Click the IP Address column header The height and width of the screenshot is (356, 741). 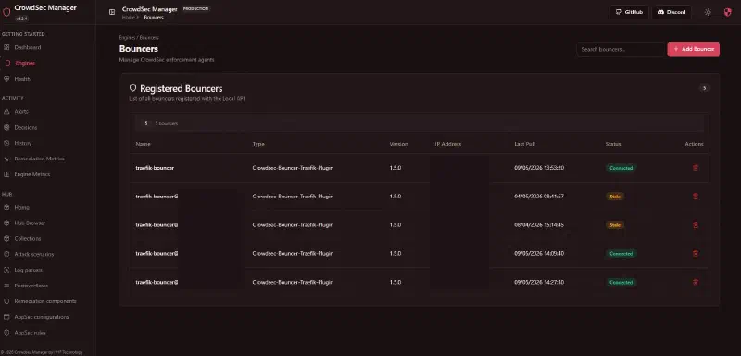(448, 144)
